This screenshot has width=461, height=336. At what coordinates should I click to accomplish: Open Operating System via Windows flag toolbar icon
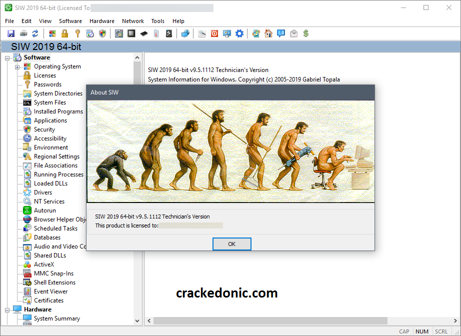point(52,33)
